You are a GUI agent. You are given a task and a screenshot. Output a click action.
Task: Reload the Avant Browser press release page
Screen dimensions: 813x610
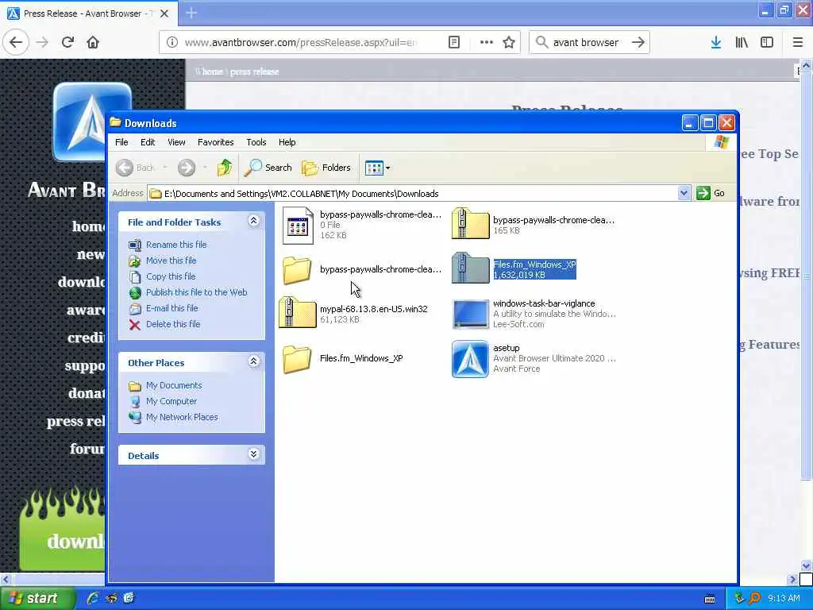tap(67, 42)
